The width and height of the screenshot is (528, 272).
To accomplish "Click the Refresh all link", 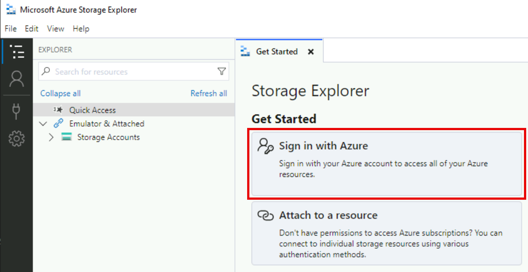I will [x=209, y=93].
